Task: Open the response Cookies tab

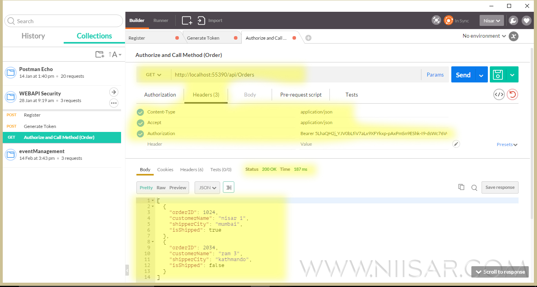Action: click(x=165, y=170)
